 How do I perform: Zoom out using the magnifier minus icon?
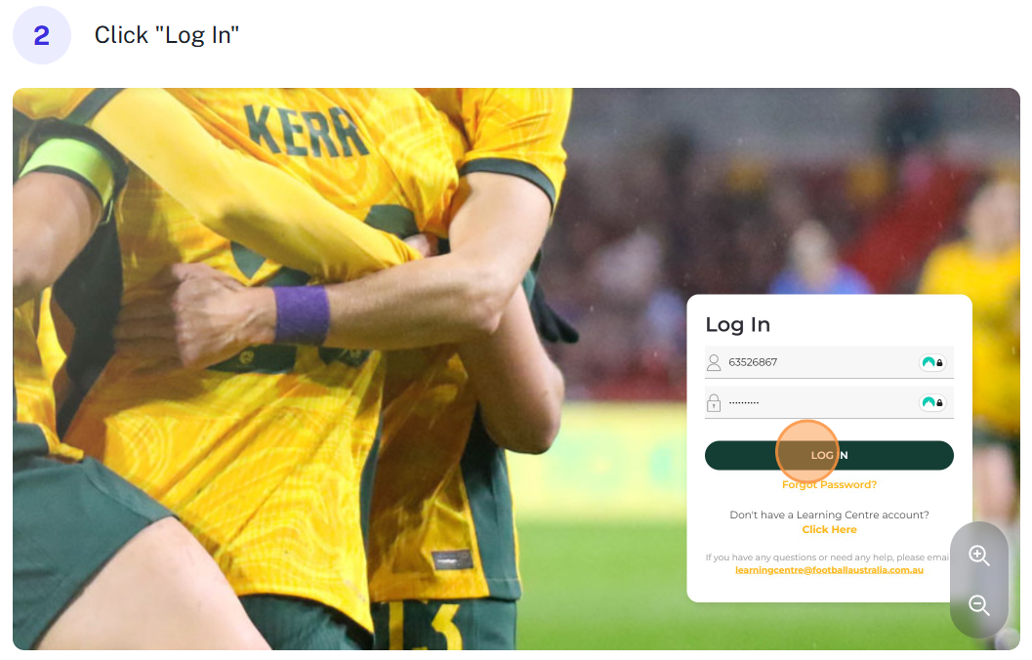978,604
